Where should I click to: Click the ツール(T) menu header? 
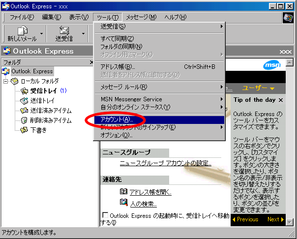(x=108, y=17)
